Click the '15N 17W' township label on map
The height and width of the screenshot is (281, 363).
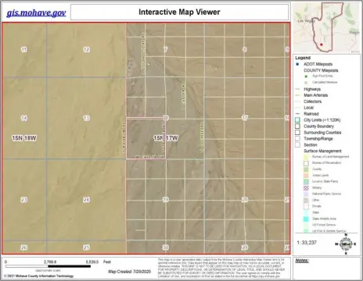pos(166,138)
